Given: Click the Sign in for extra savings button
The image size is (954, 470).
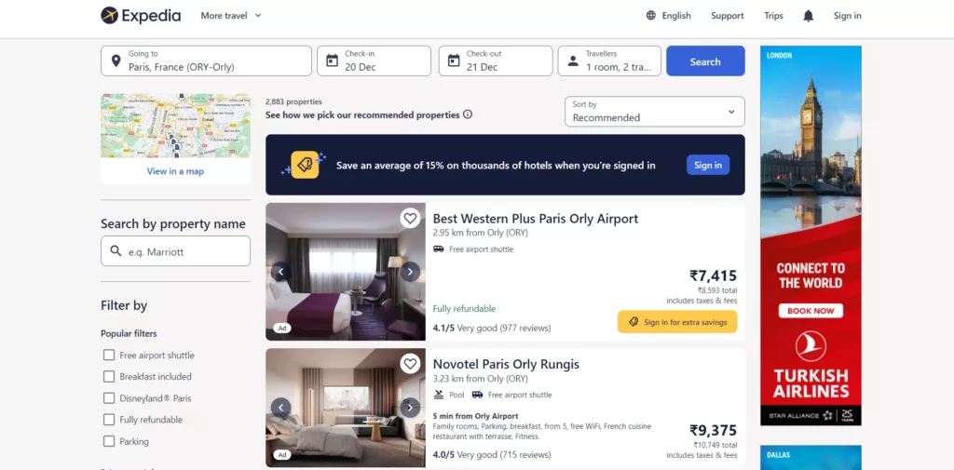Looking at the screenshot, I should [x=677, y=322].
